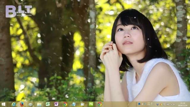
Task: Click the blue round system tray icon
Action: 139,104
